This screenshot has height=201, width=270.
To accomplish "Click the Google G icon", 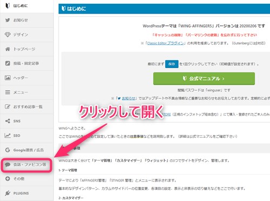I will [x=8, y=150].
